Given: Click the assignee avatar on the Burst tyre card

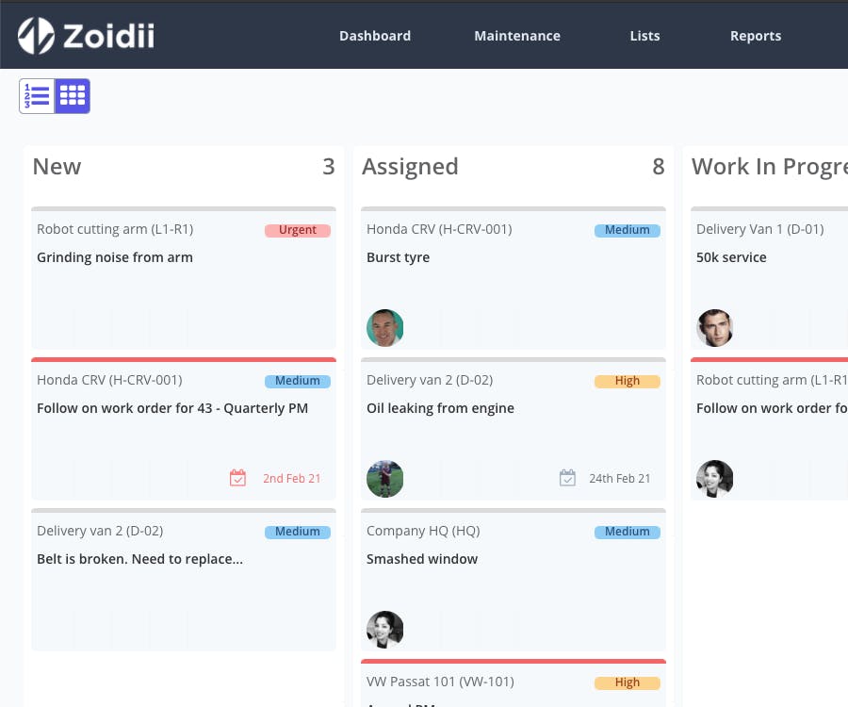Looking at the screenshot, I should 385,327.
